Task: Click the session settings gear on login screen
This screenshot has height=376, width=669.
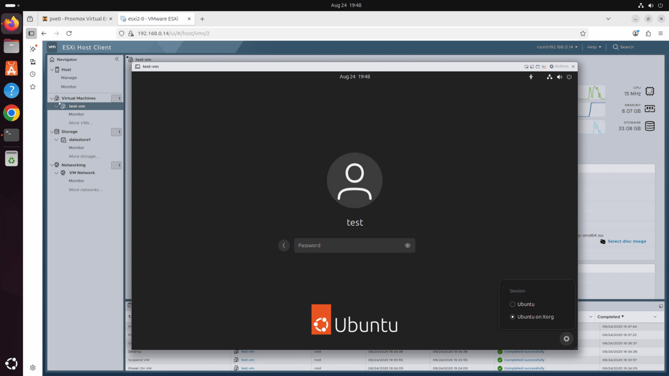Action: click(566, 339)
